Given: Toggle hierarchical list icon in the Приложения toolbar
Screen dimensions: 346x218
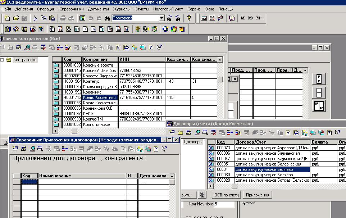Looking at the screenshot, I should (x=140, y=149).
